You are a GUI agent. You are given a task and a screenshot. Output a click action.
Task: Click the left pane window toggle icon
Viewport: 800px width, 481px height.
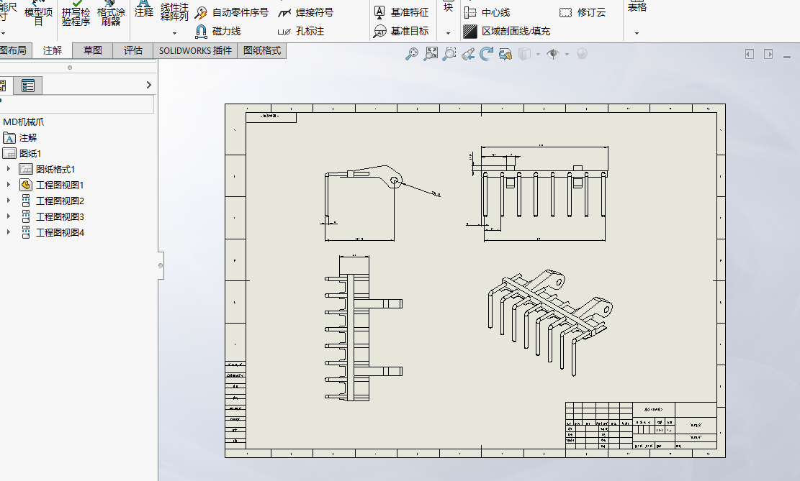[750, 54]
